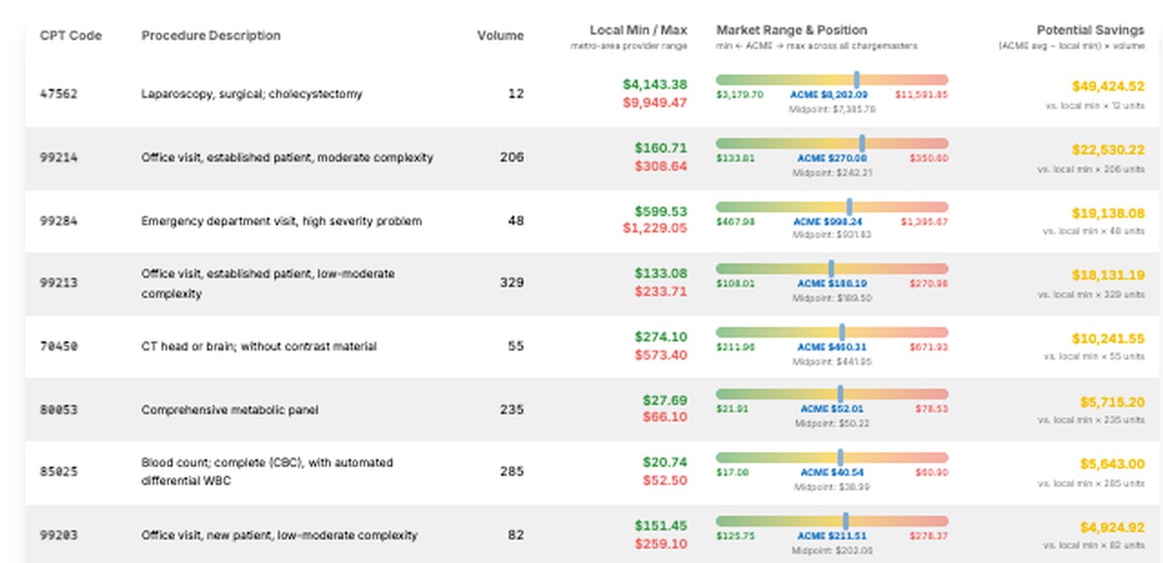Click the savings amount $19,138.08
Image resolution: width=1163 pixels, height=563 pixels.
pyautogui.click(x=1108, y=213)
